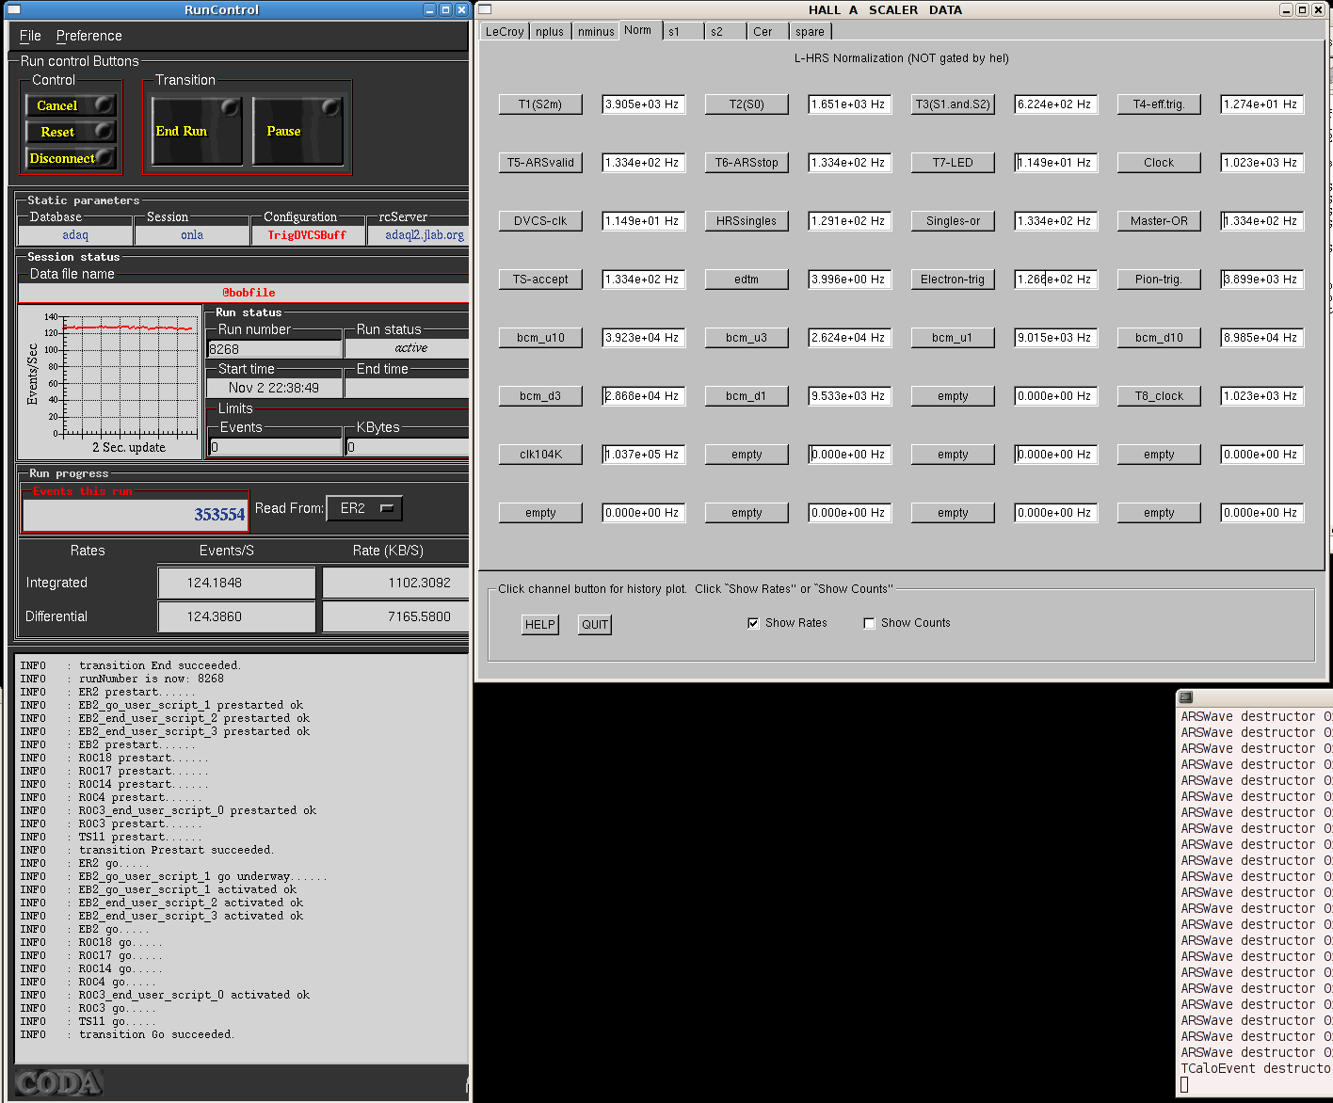Viewport: 1333px width, 1103px height.
Task: Click the Cancel control button
Action: (x=71, y=105)
